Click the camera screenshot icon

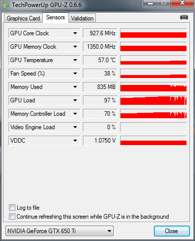click(x=184, y=17)
